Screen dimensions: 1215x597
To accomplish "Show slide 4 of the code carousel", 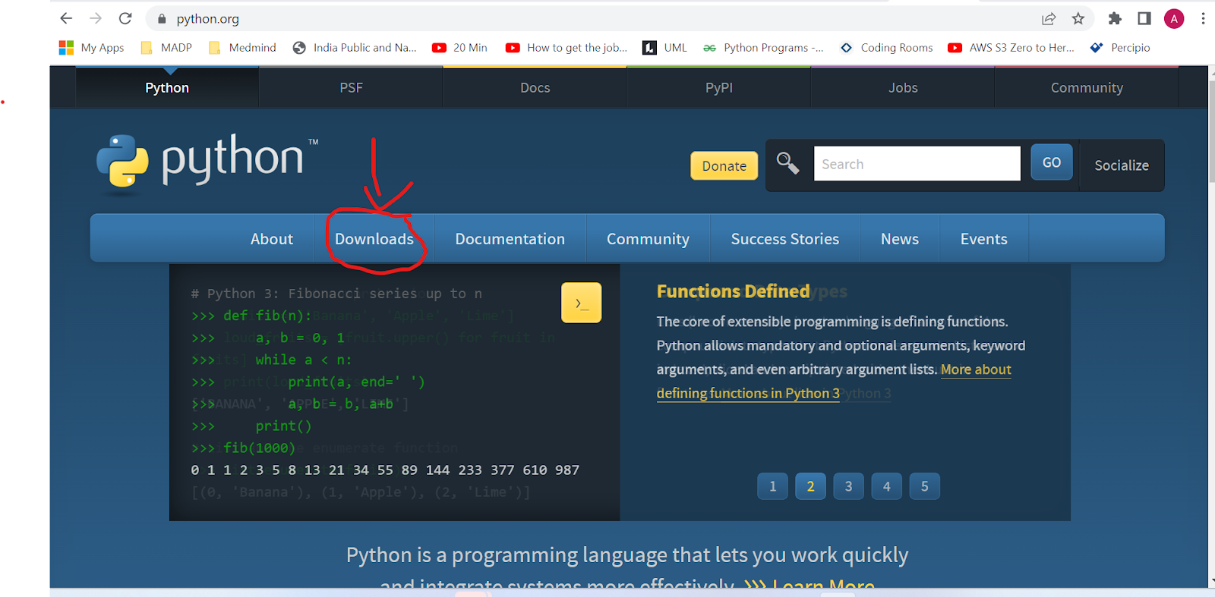I will coord(887,486).
